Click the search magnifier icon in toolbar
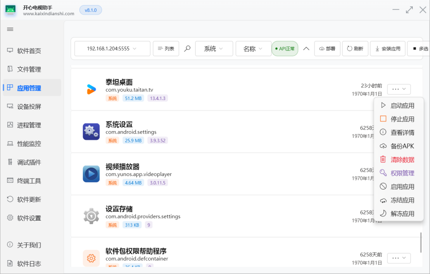The height and width of the screenshot is (274, 430). [187, 49]
